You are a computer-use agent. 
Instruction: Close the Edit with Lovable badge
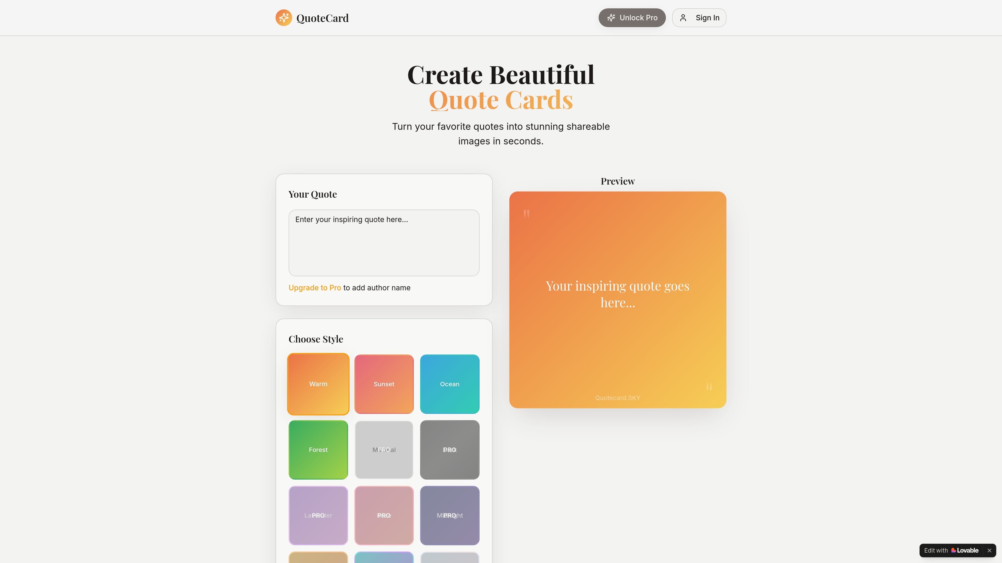pyautogui.click(x=989, y=550)
